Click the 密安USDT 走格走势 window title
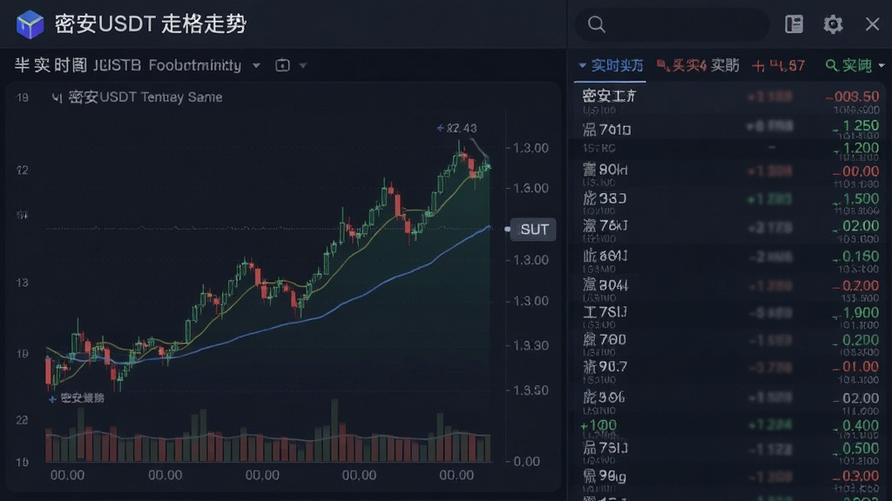This screenshot has width=892, height=501. tap(150, 24)
